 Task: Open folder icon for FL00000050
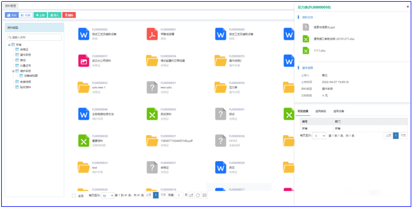tap(220, 88)
